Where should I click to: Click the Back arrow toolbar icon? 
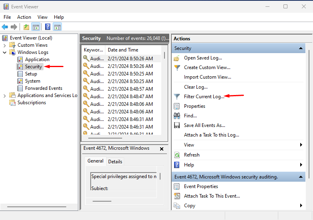5,27
